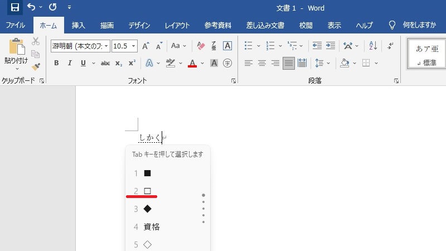This screenshot has width=446, height=251.
Task: Click the Grow Font size icon
Action: click(146, 46)
